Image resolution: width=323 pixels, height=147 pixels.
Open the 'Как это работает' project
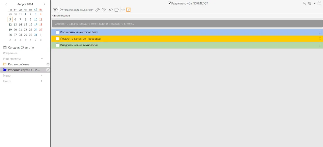19,64
